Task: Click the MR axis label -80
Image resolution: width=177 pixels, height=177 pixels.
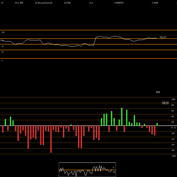Action: tap(173, 150)
